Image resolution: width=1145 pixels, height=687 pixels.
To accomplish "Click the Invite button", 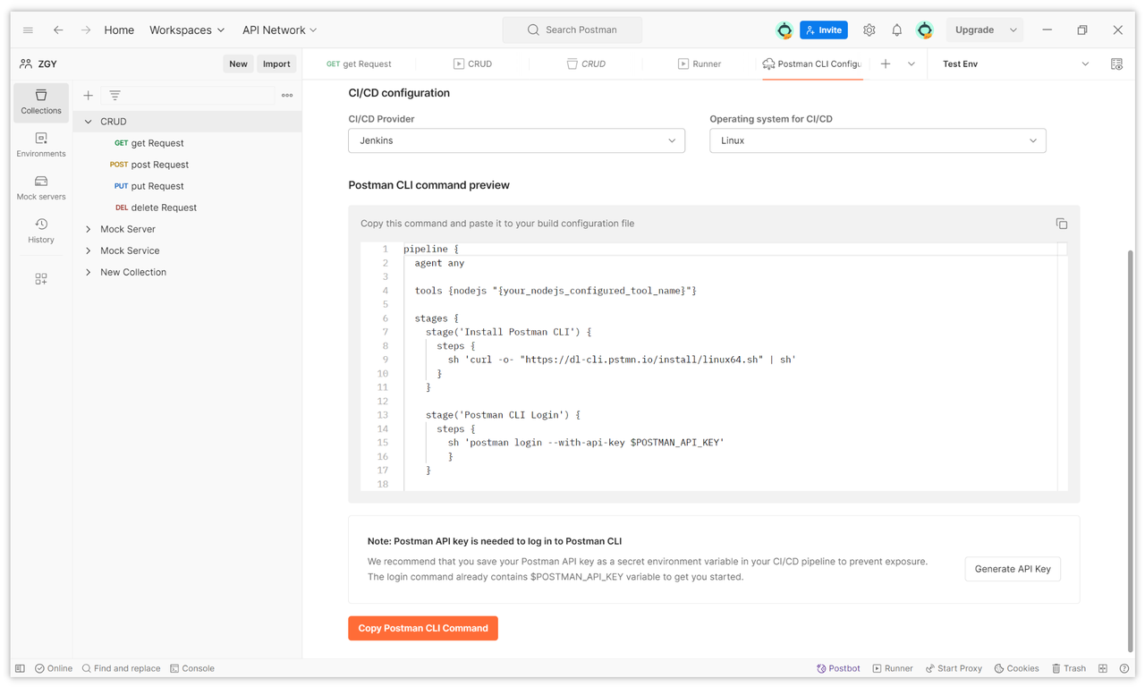I will [x=824, y=30].
